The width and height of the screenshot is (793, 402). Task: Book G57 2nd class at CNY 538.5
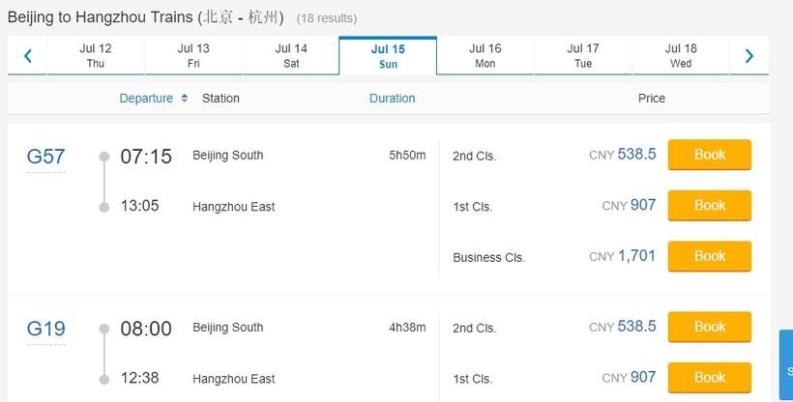(709, 155)
